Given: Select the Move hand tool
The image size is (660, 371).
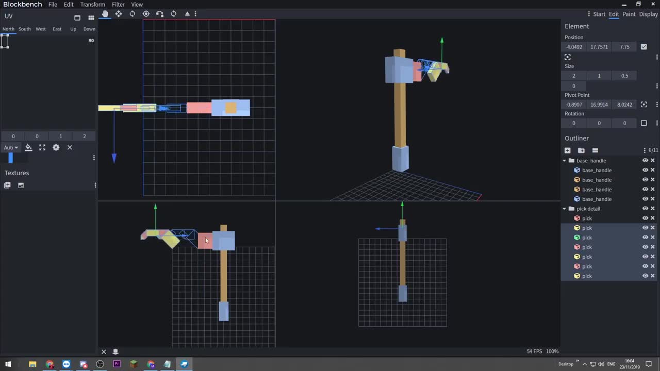Looking at the screenshot, I should [x=105, y=14].
